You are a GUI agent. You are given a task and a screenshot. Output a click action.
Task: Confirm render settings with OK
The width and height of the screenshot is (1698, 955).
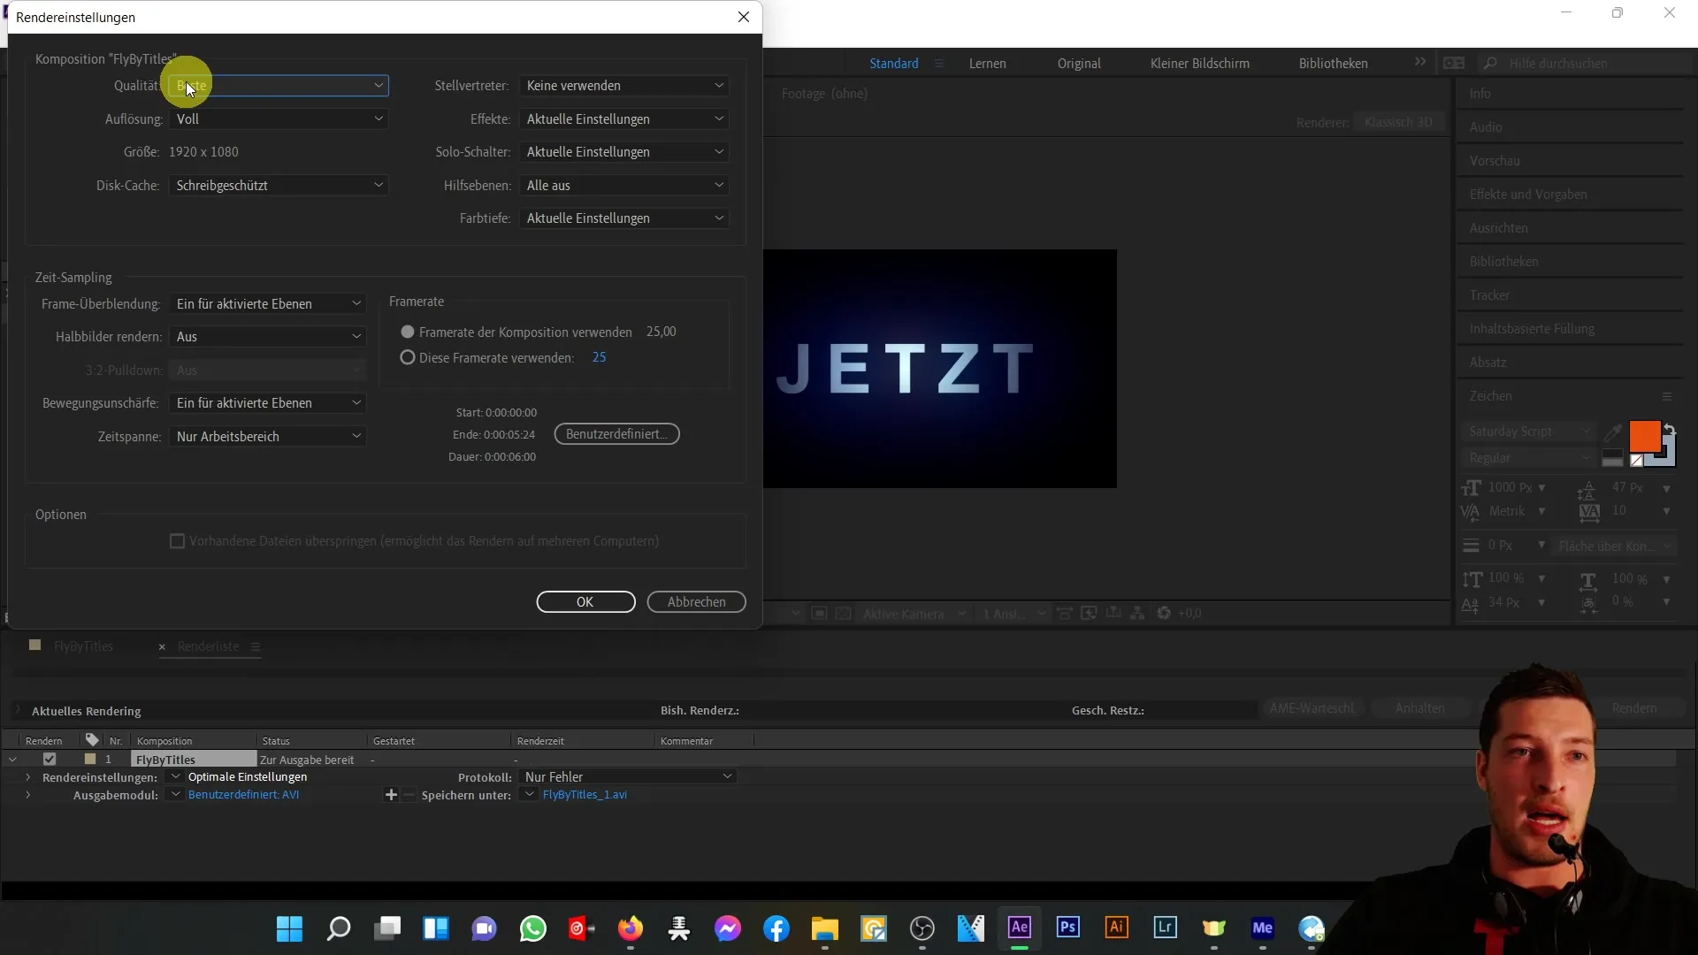[x=585, y=601]
